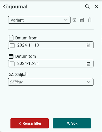Open calendar picker in Datum from field
Image resolution: width=102 pixels, height=132 pixels.
pos(88,45)
